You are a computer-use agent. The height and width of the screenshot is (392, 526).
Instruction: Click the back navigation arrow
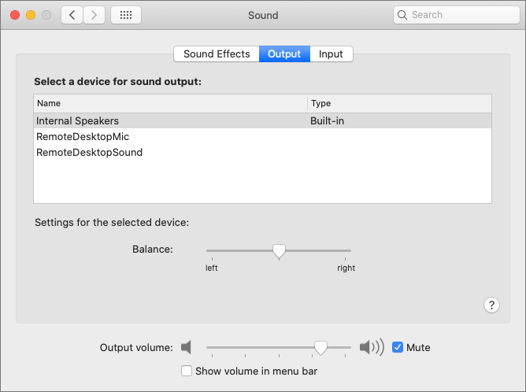(72, 15)
